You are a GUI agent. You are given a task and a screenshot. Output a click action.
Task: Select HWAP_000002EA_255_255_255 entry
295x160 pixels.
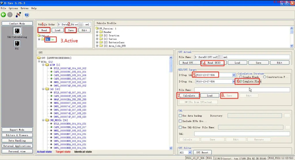(x=70, y=100)
